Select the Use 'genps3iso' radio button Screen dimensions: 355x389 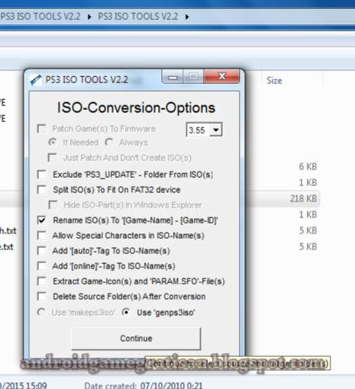[126, 312]
